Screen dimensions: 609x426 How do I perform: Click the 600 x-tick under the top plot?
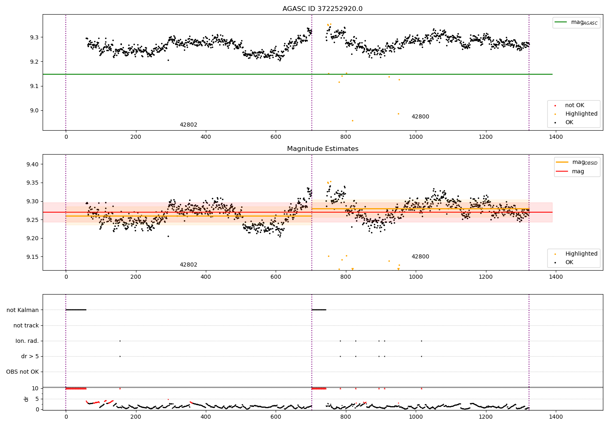pyautogui.click(x=276, y=137)
